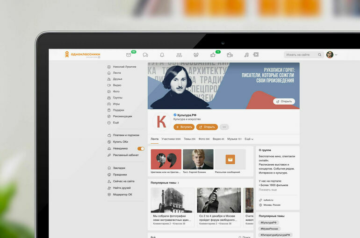Click the 'Невидимка' hat icon
This screenshot has width=360, height=238.
tap(109, 148)
